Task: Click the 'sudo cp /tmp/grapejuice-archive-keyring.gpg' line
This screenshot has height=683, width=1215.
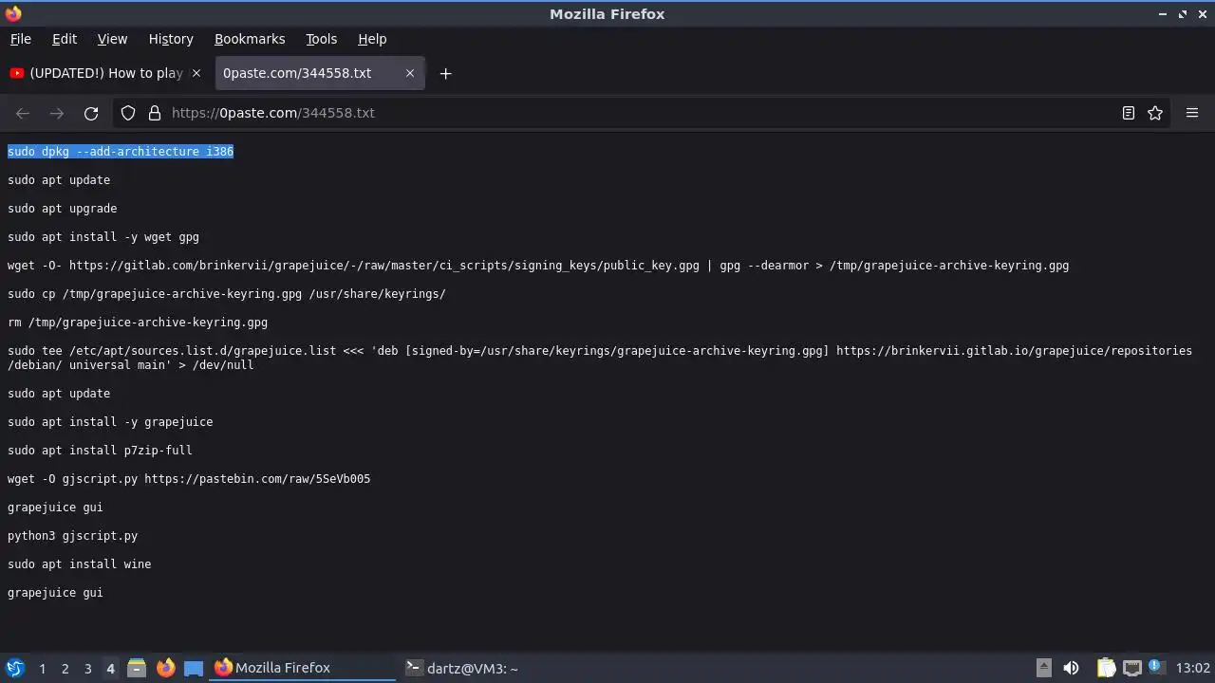Action: click(x=227, y=294)
